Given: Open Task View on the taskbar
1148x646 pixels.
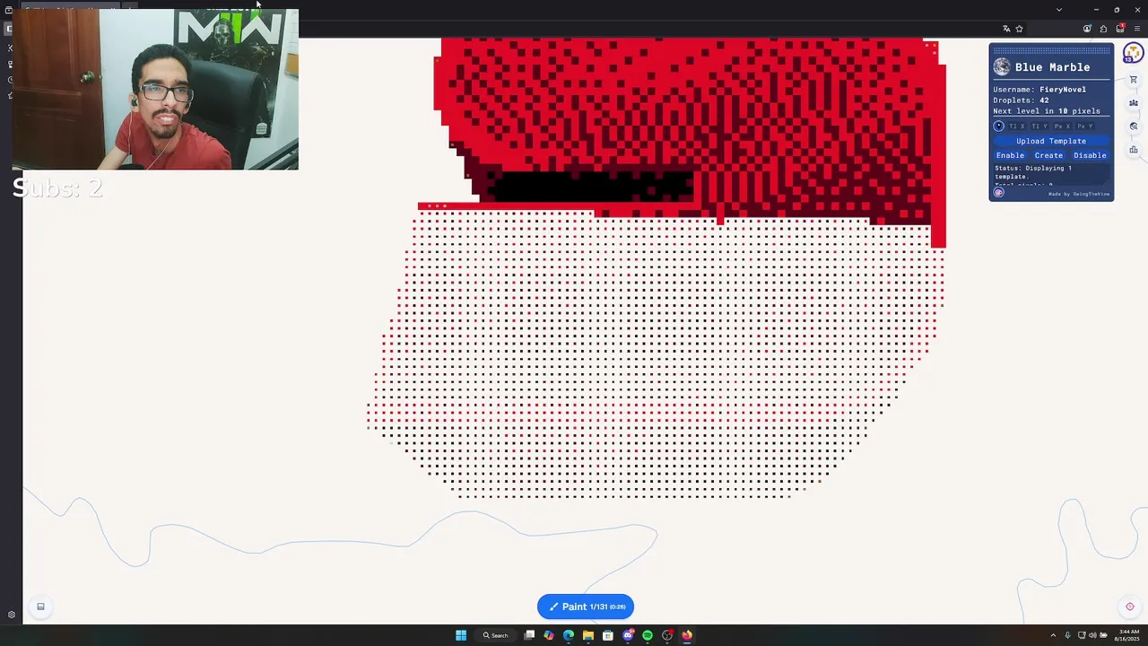Looking at the screenshot, I should point(529,635).
